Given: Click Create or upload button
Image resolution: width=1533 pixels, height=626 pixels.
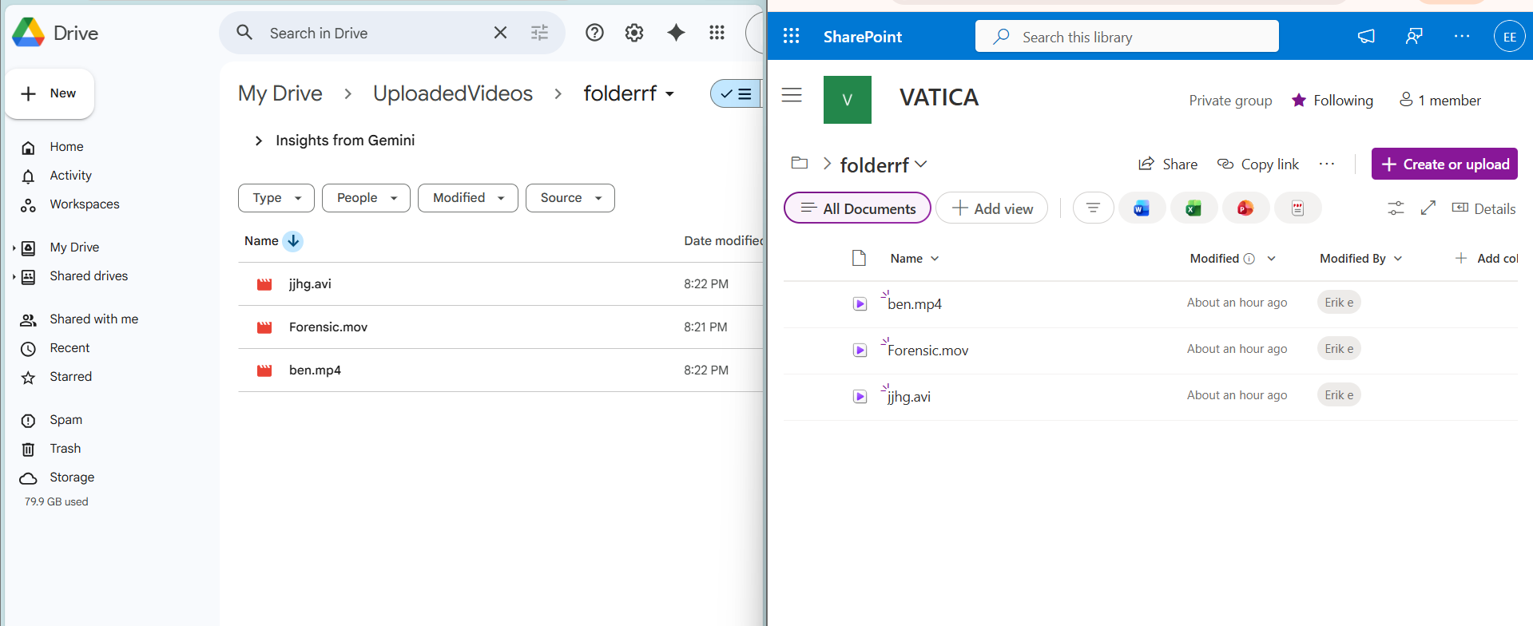Looking at the screenshot, I should coord(1444,164).
